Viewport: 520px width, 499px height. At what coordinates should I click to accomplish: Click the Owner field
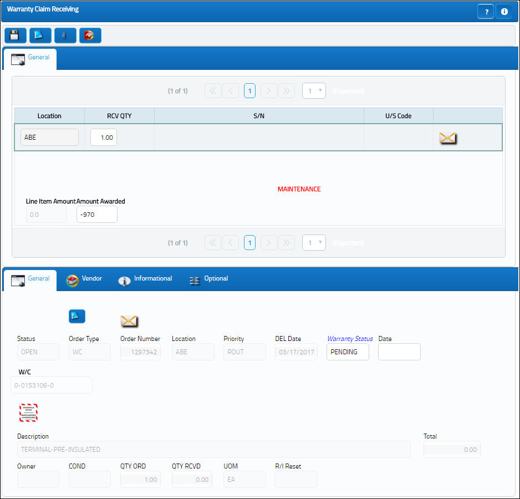pyautogui.click(x=38, y=479)
